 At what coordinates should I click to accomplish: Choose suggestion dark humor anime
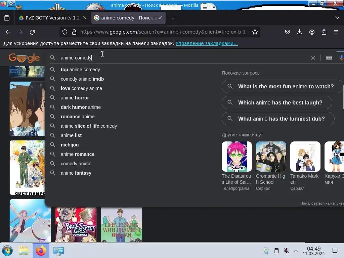[x=81, y=107]
